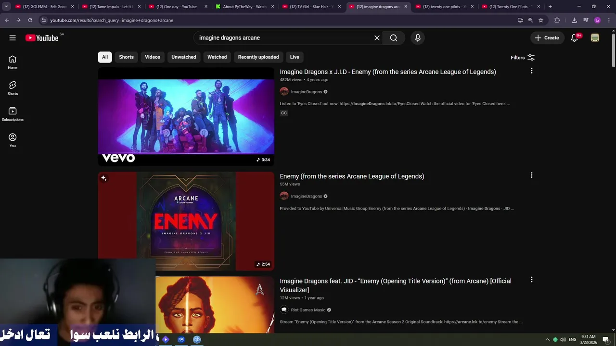Click the CC badge on the first result
616x346 pixels.
tap(284, 113)
